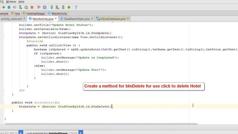Close the MainActivity.java tab
Viewport: 238px width, 134px height.
56,19
